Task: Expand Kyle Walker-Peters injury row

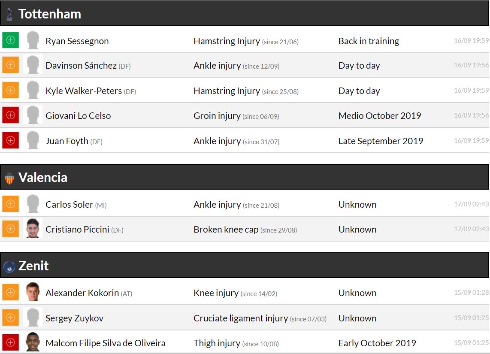Action: tap(11, 90)
